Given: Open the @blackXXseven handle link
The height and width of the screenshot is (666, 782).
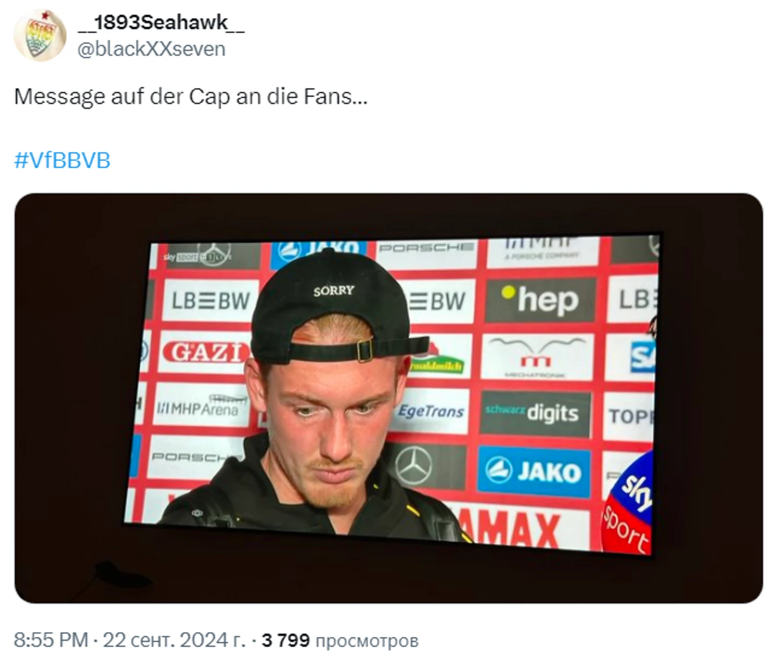Looking at the screenshot, I should click(151, 49).
